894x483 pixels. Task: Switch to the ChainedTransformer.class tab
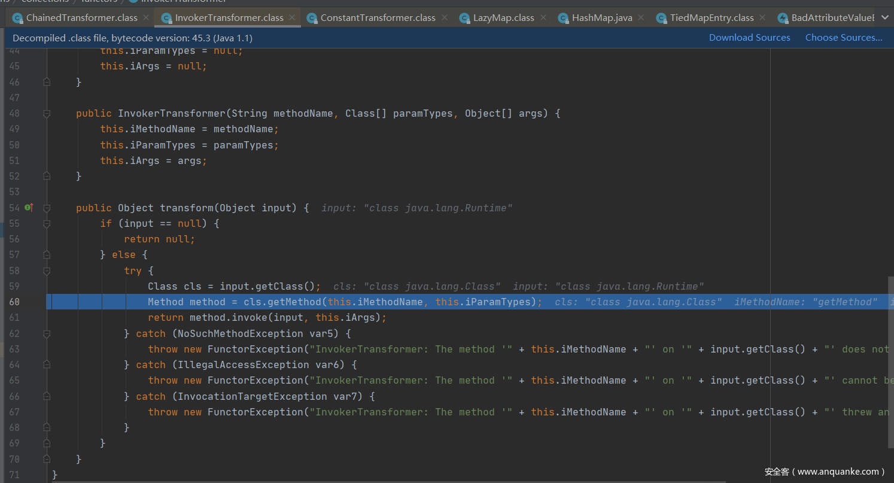(81, 18)
